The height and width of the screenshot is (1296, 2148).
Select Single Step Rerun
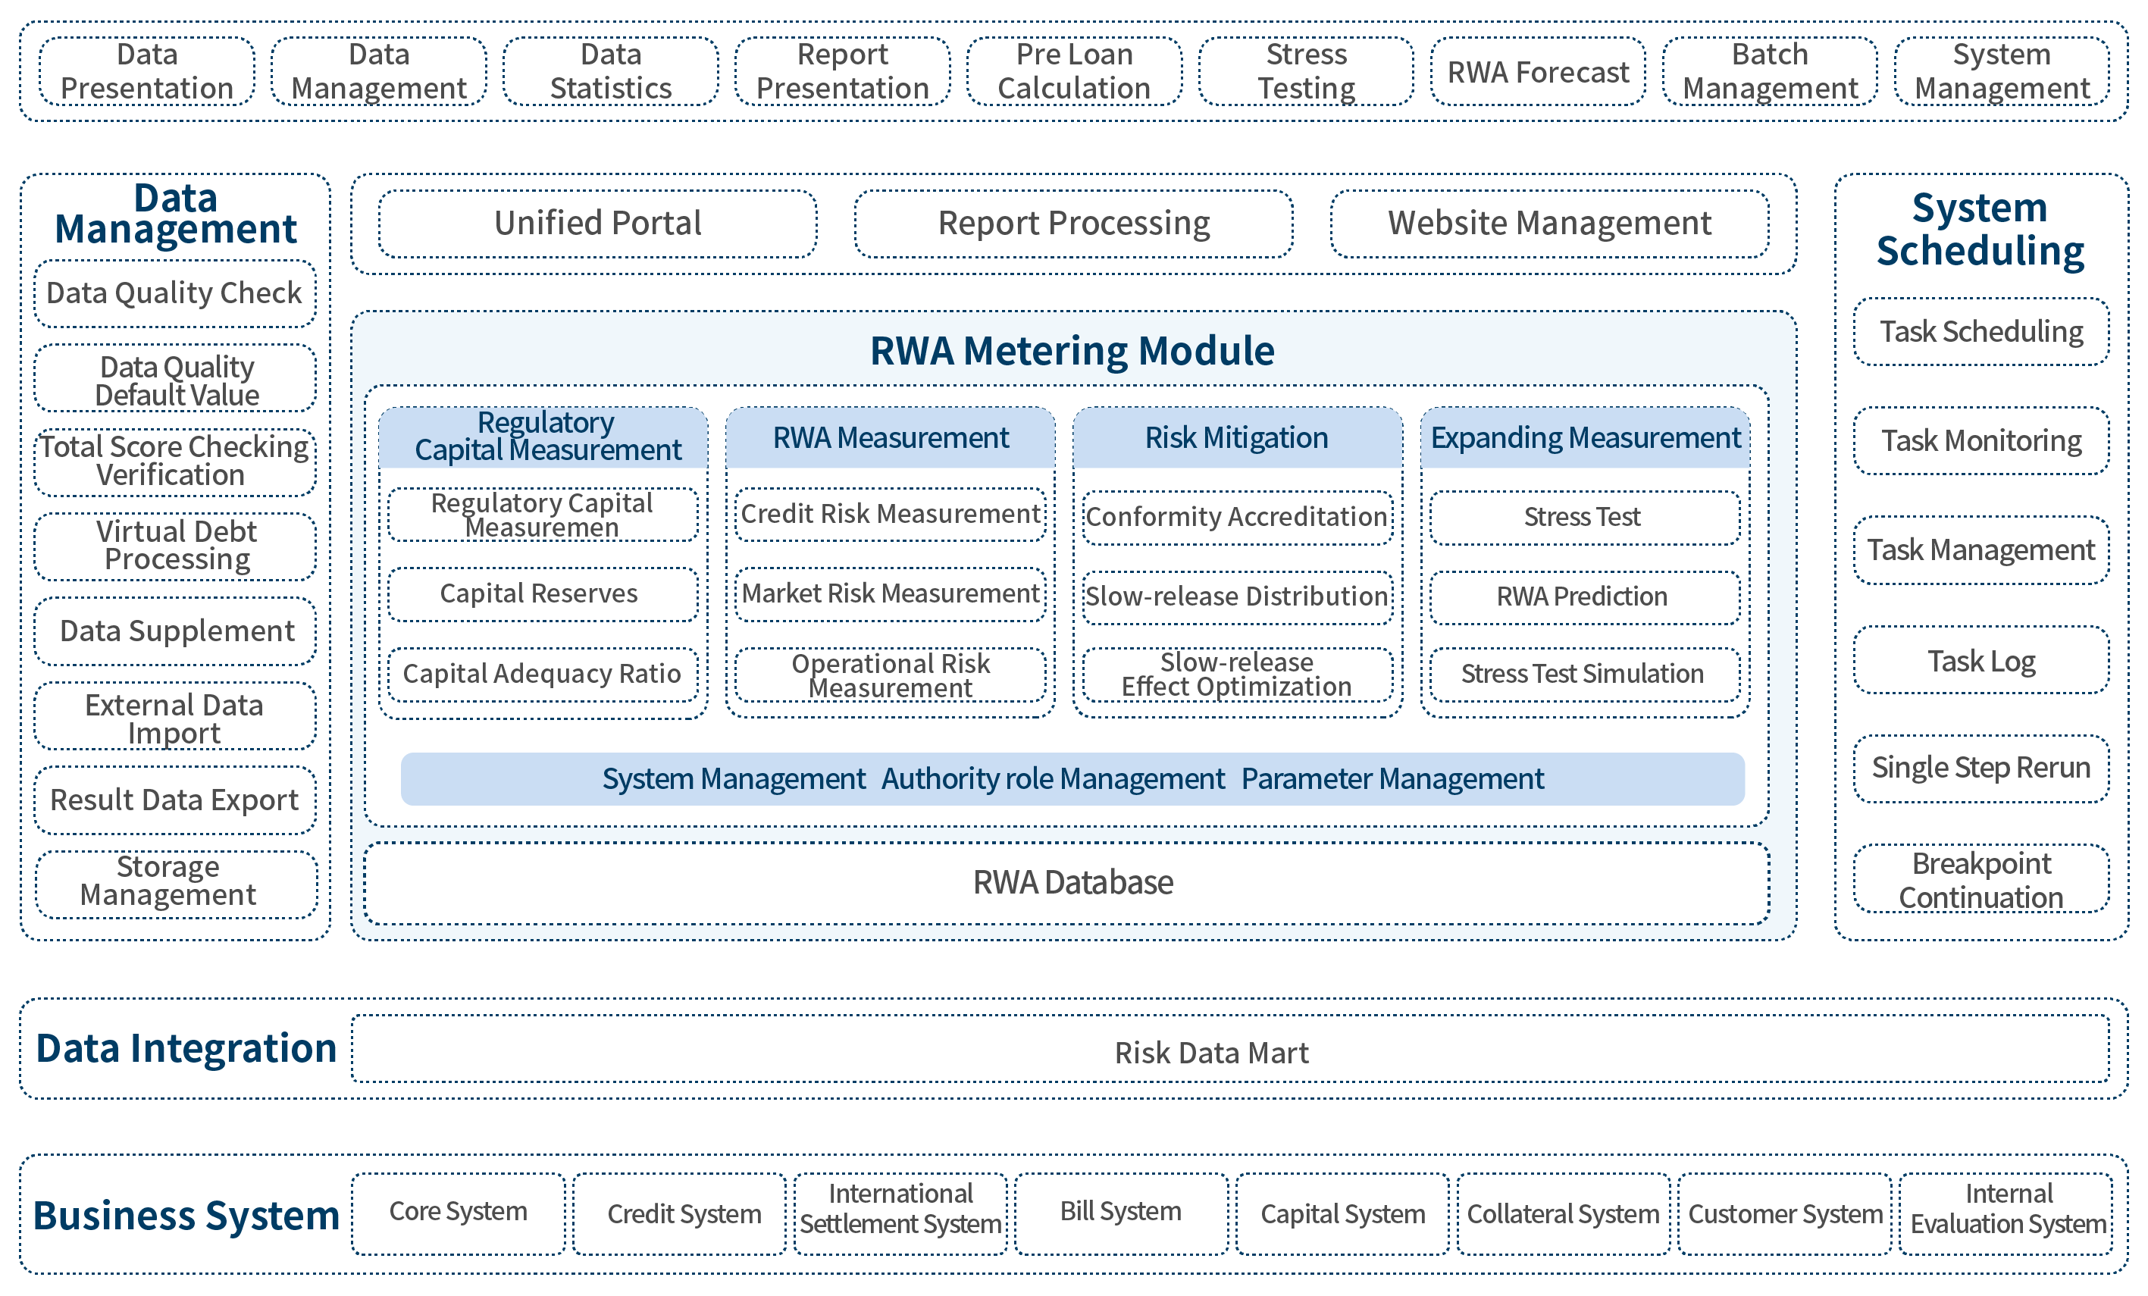tap(1981, 769)
